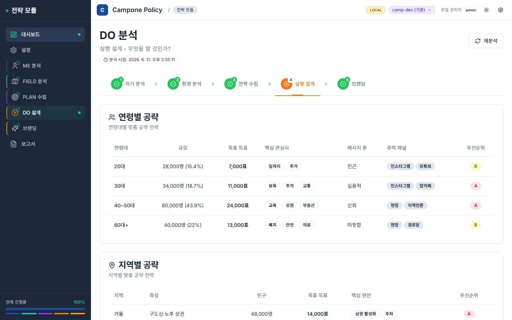Switch to the 브랜딩 step tab

click(x=352, y=84)
